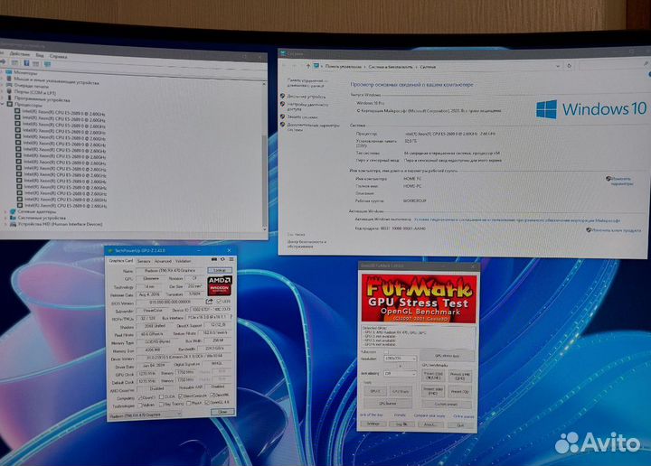Click the first Intel Xeon processor icon

[15, 110]
